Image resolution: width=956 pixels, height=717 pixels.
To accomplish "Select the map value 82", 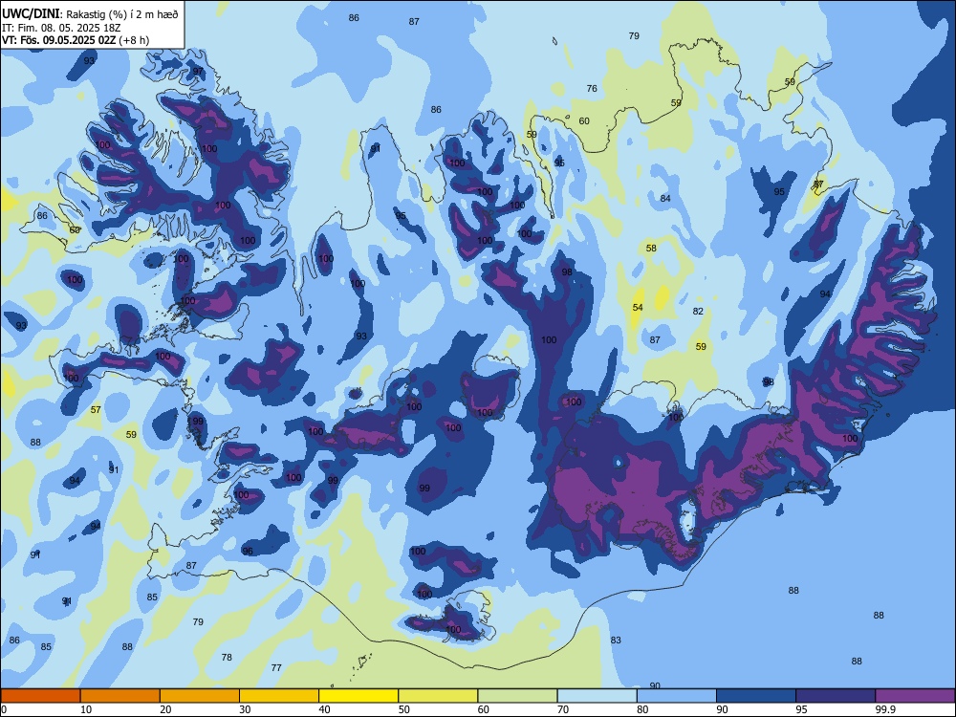I will pyautogui.click(x=698, y=311).
